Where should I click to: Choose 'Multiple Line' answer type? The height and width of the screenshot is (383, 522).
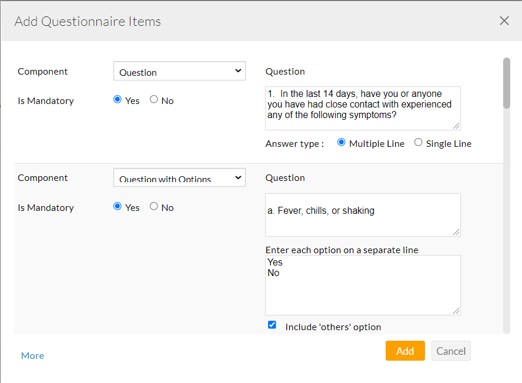coord(341,143)
